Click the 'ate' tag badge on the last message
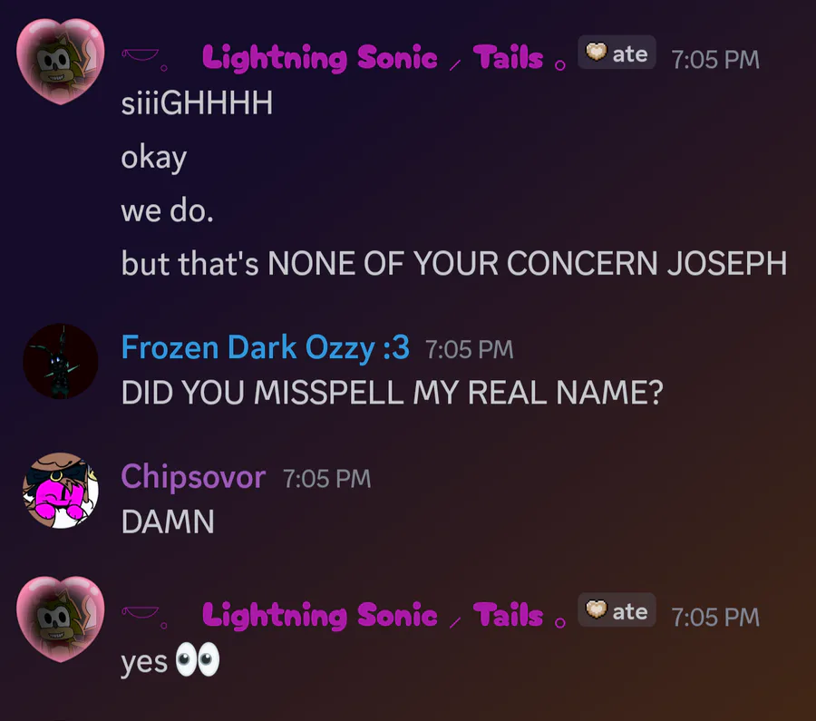This screenshot has height=721, width=816. (x=617, y=610)
